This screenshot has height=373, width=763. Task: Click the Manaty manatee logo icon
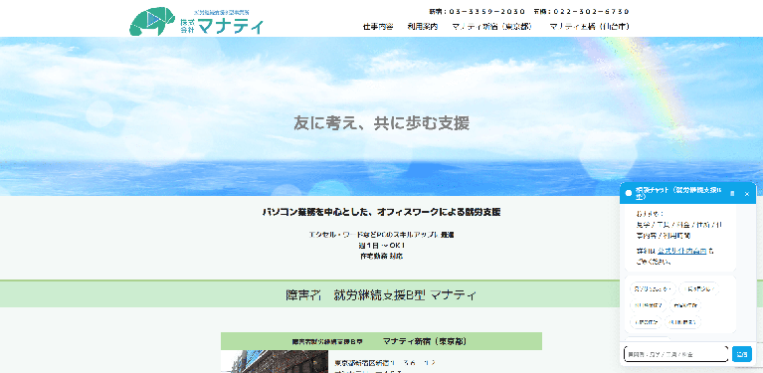click(152, 22)
